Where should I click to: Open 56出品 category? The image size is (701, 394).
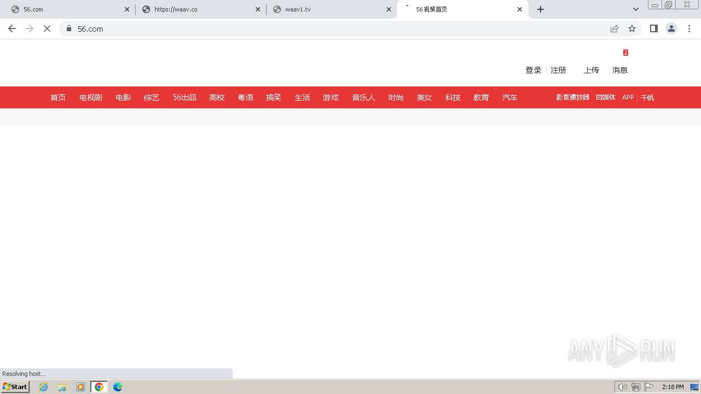point(185,97)
